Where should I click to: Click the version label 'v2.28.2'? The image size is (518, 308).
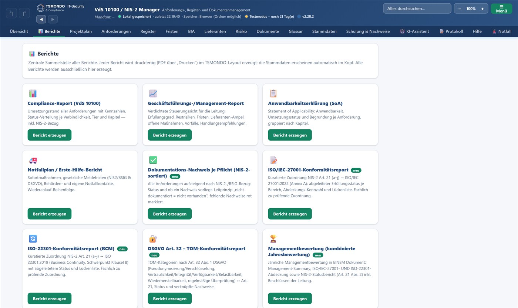coord(308,16)
